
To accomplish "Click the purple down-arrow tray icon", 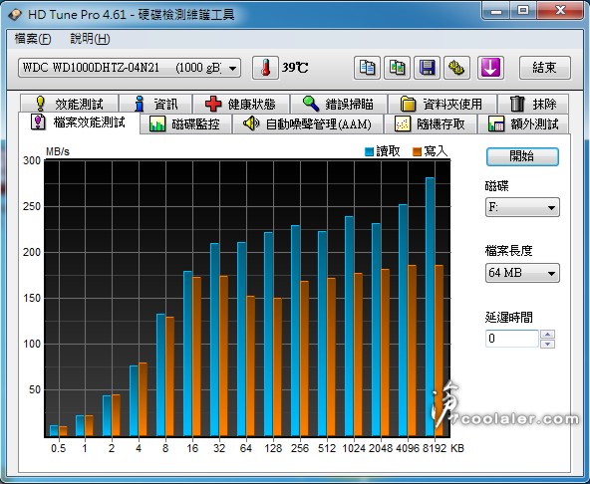I will 490,68.
